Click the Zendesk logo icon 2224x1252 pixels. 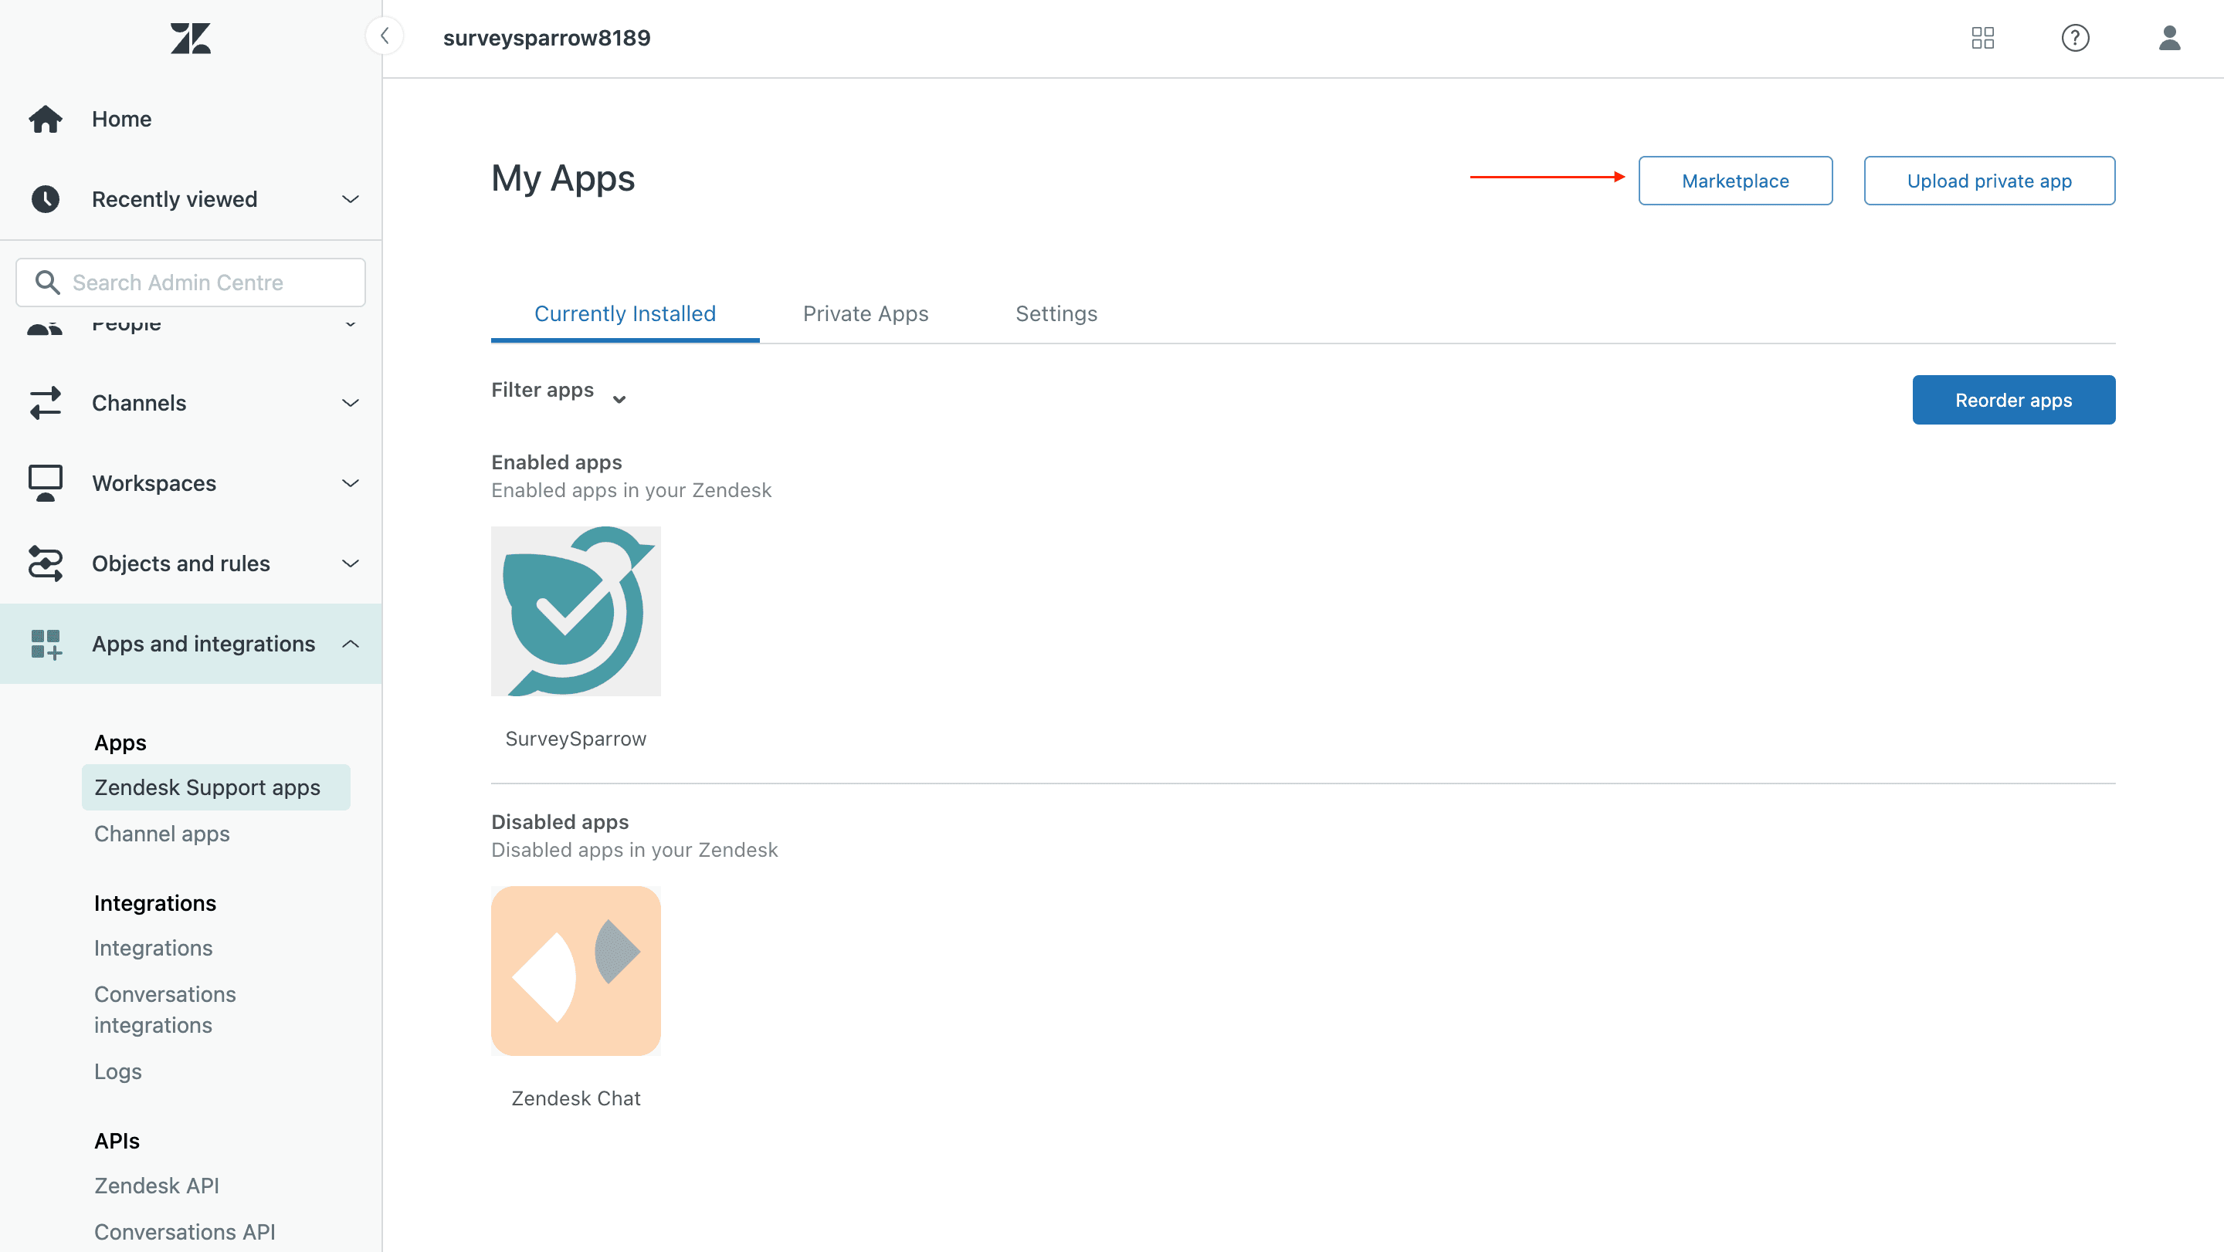[x=190, y=38]
